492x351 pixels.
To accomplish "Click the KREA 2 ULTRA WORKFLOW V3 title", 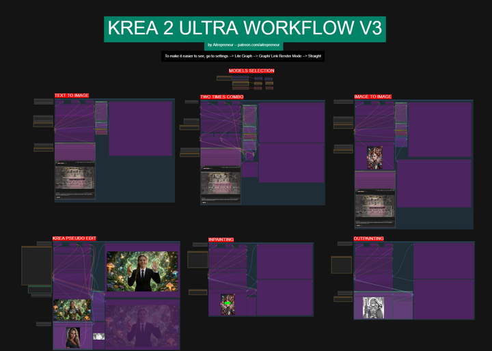I will 245,29.
